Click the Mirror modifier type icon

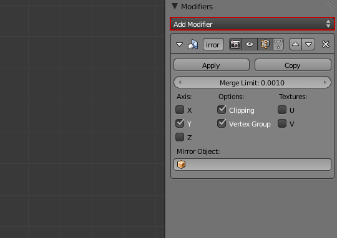click(x=193, y=44)
